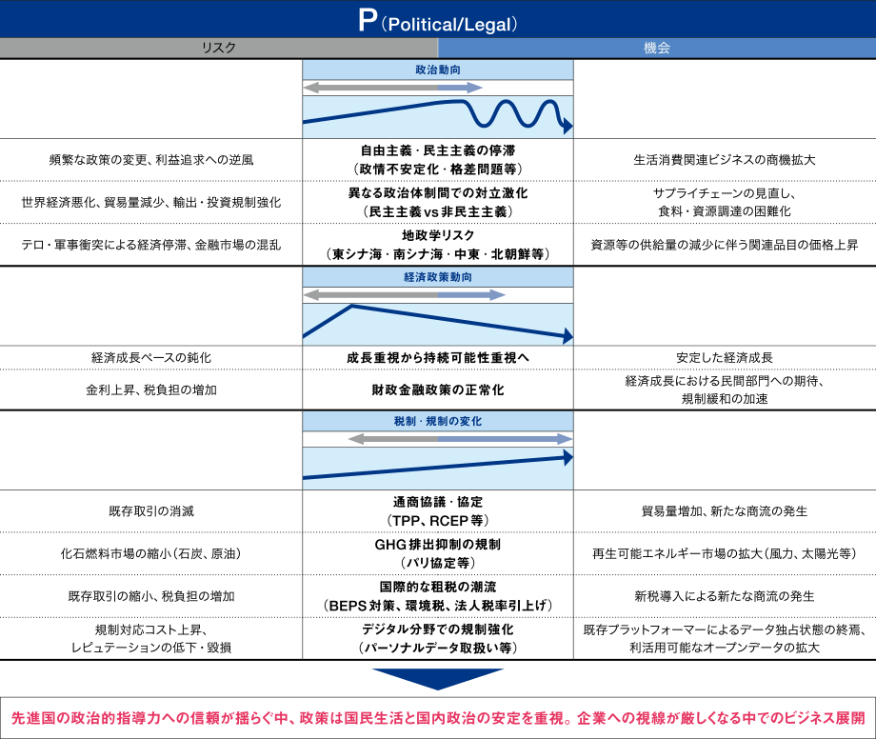Click the double-headed arrow under 税制・規制の変化
Screen dimensions: 876x739
tap(460, 439)
